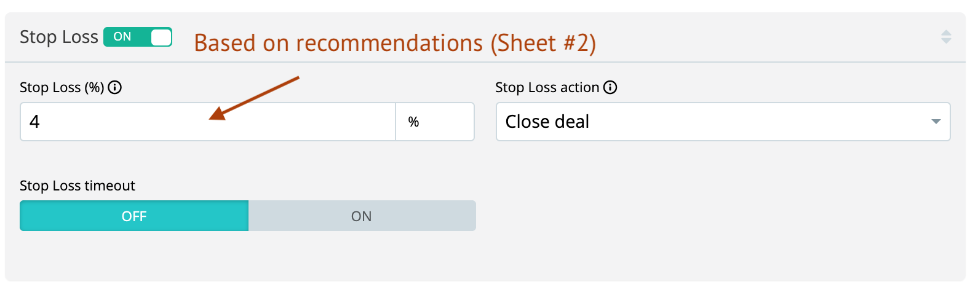The height and width of the screenshot is (290, 978).
Task: Collapse the Stop Loss section via its title
Action: point(59,37)
